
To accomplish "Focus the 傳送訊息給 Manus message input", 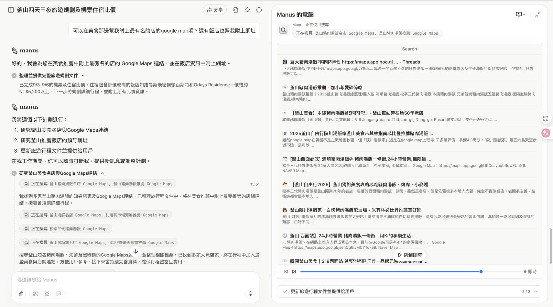I will pos(136,280).
